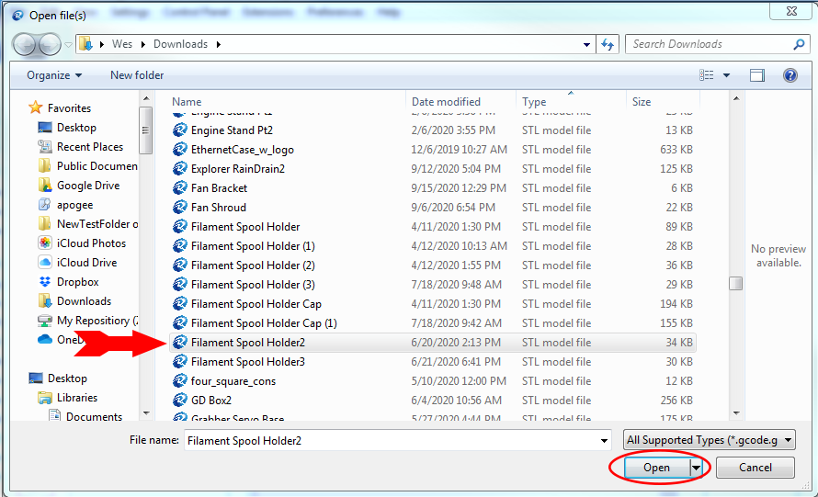Sort files by Date modified column

click(446, 102)
